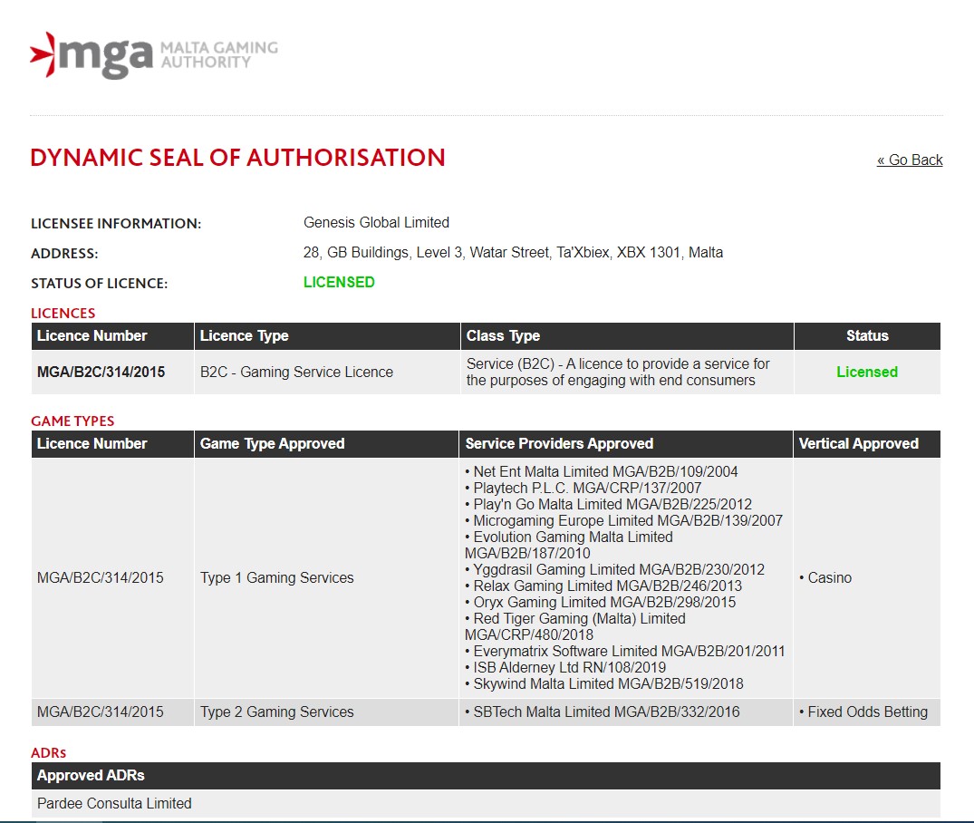This screenshot has height=823, width=974.
Task: Click the green Licensed cell in Licences table
Action: point(866,372)
